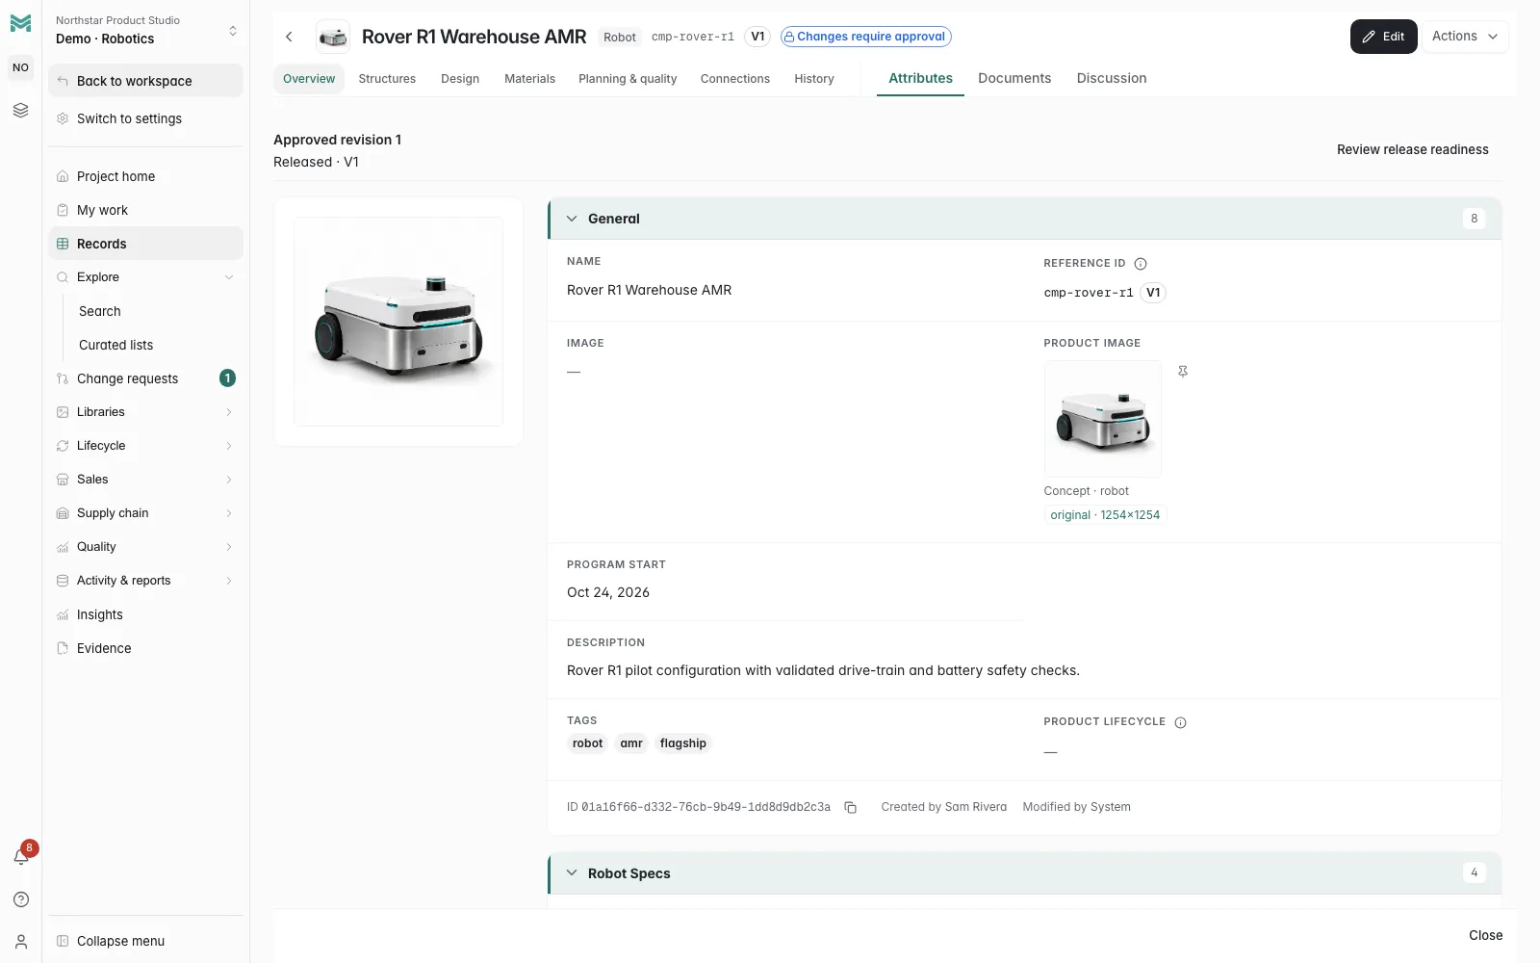Click the Approved revision 1 heading
1540x963 pixels.
337,140
